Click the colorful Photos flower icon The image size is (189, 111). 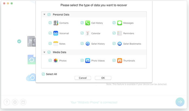56,61
